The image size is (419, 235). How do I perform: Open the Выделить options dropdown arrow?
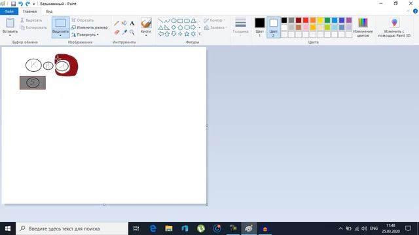pyautogui.click(x=61, y=35)
